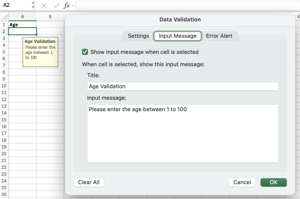Open the Error Alert tab
Image resolution: width=300 pixels, height=199 pixels.
[x=219, y=36]
